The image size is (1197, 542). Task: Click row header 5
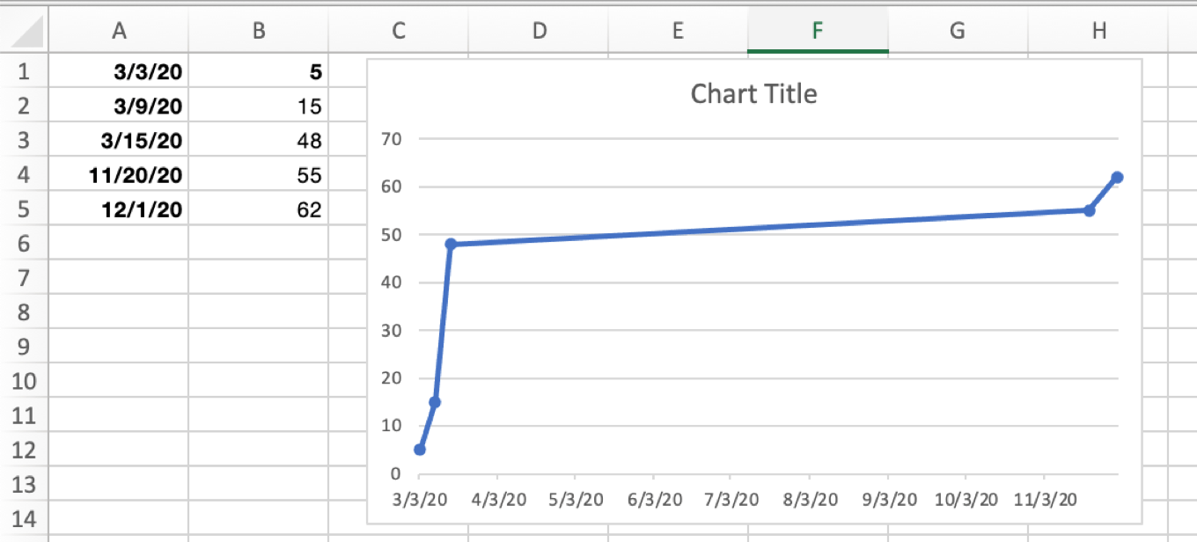[24, 209]
